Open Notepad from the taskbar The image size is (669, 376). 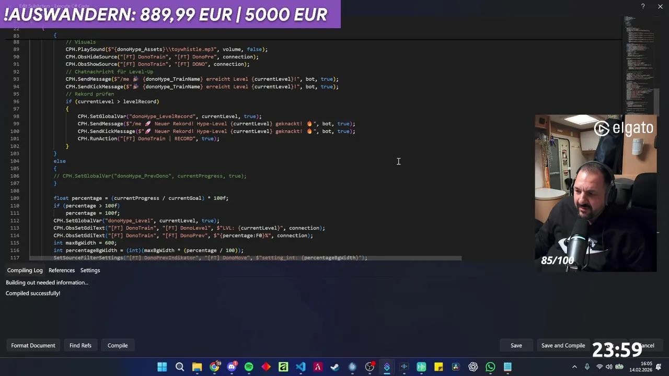[x=507, y=367]
